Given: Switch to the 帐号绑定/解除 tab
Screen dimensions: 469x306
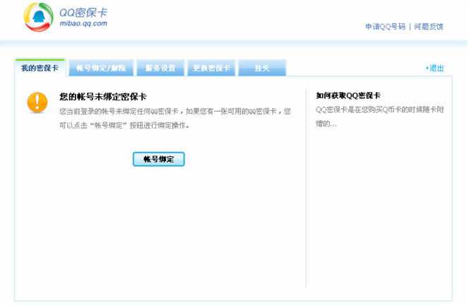Looking at the screenshot, I should point(101,68).
